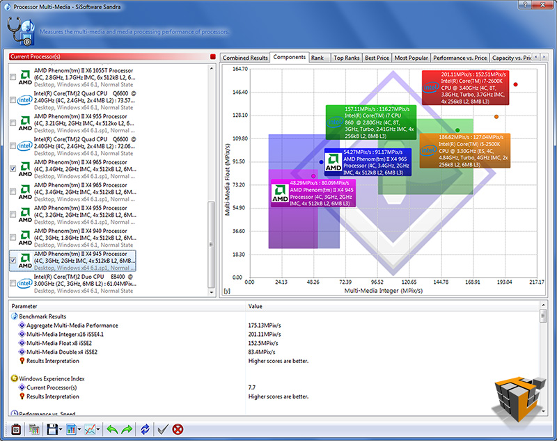
Task: Switch to the Combined Results tab
Action: [x=245, y=58]
